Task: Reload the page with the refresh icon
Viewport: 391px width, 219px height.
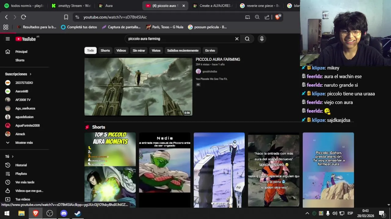Action: (24, 17)
